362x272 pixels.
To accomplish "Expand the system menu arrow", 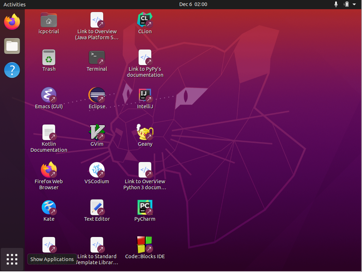I will click(x=354, y=4).
